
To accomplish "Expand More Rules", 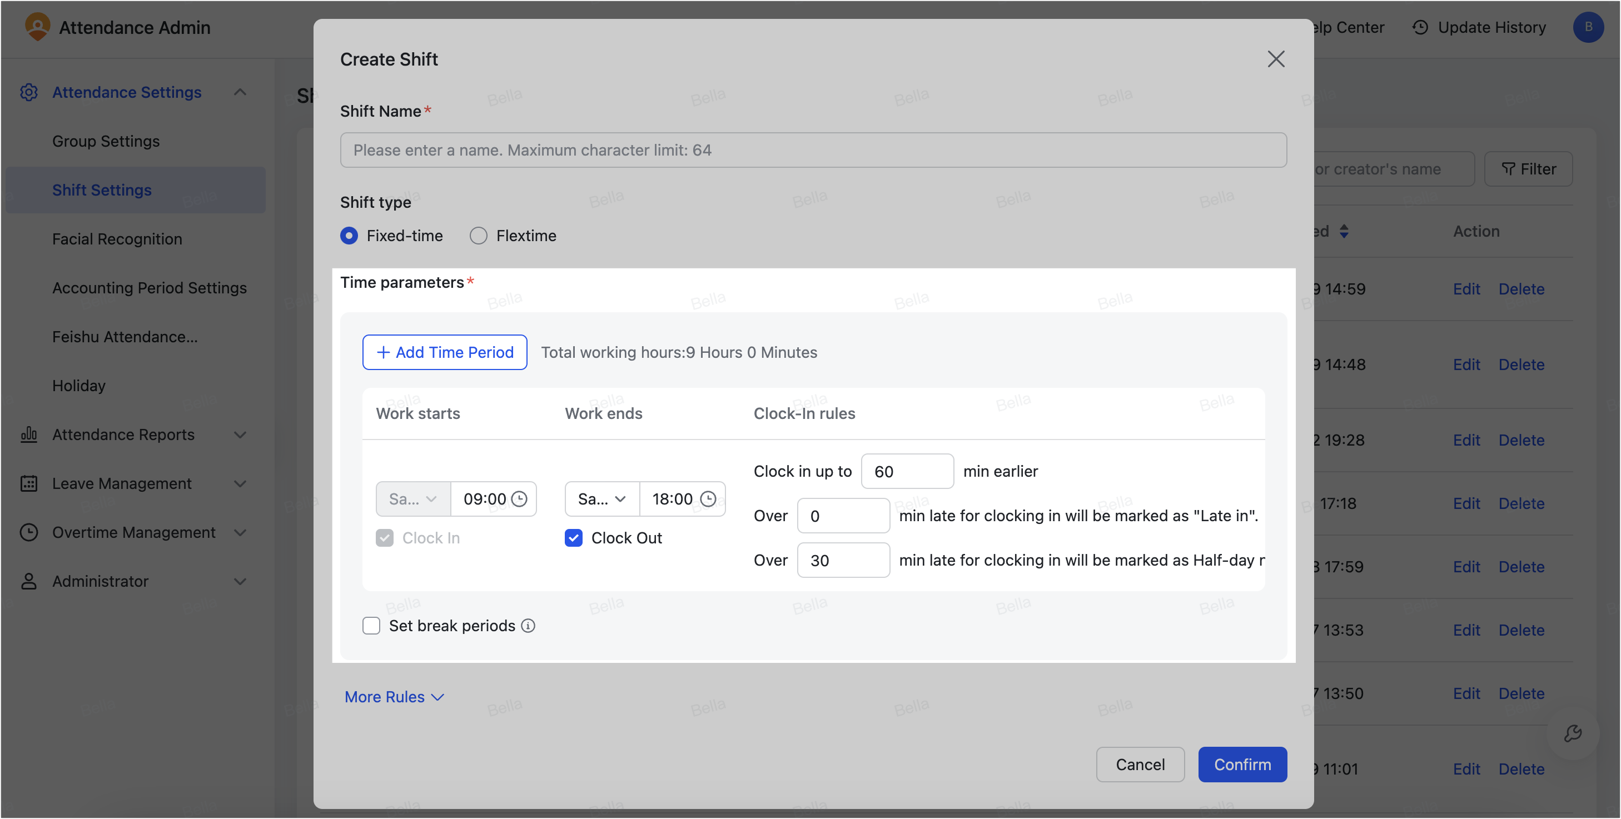I will [394, 696].
